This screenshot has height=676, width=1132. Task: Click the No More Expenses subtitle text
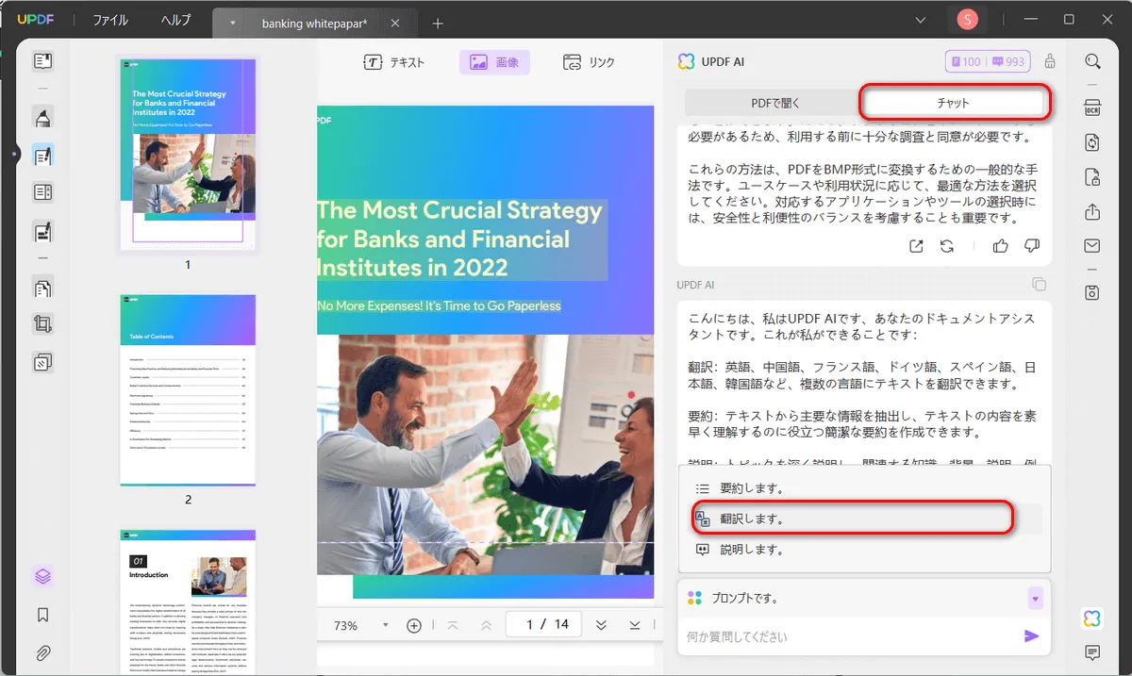click(440, 306)
